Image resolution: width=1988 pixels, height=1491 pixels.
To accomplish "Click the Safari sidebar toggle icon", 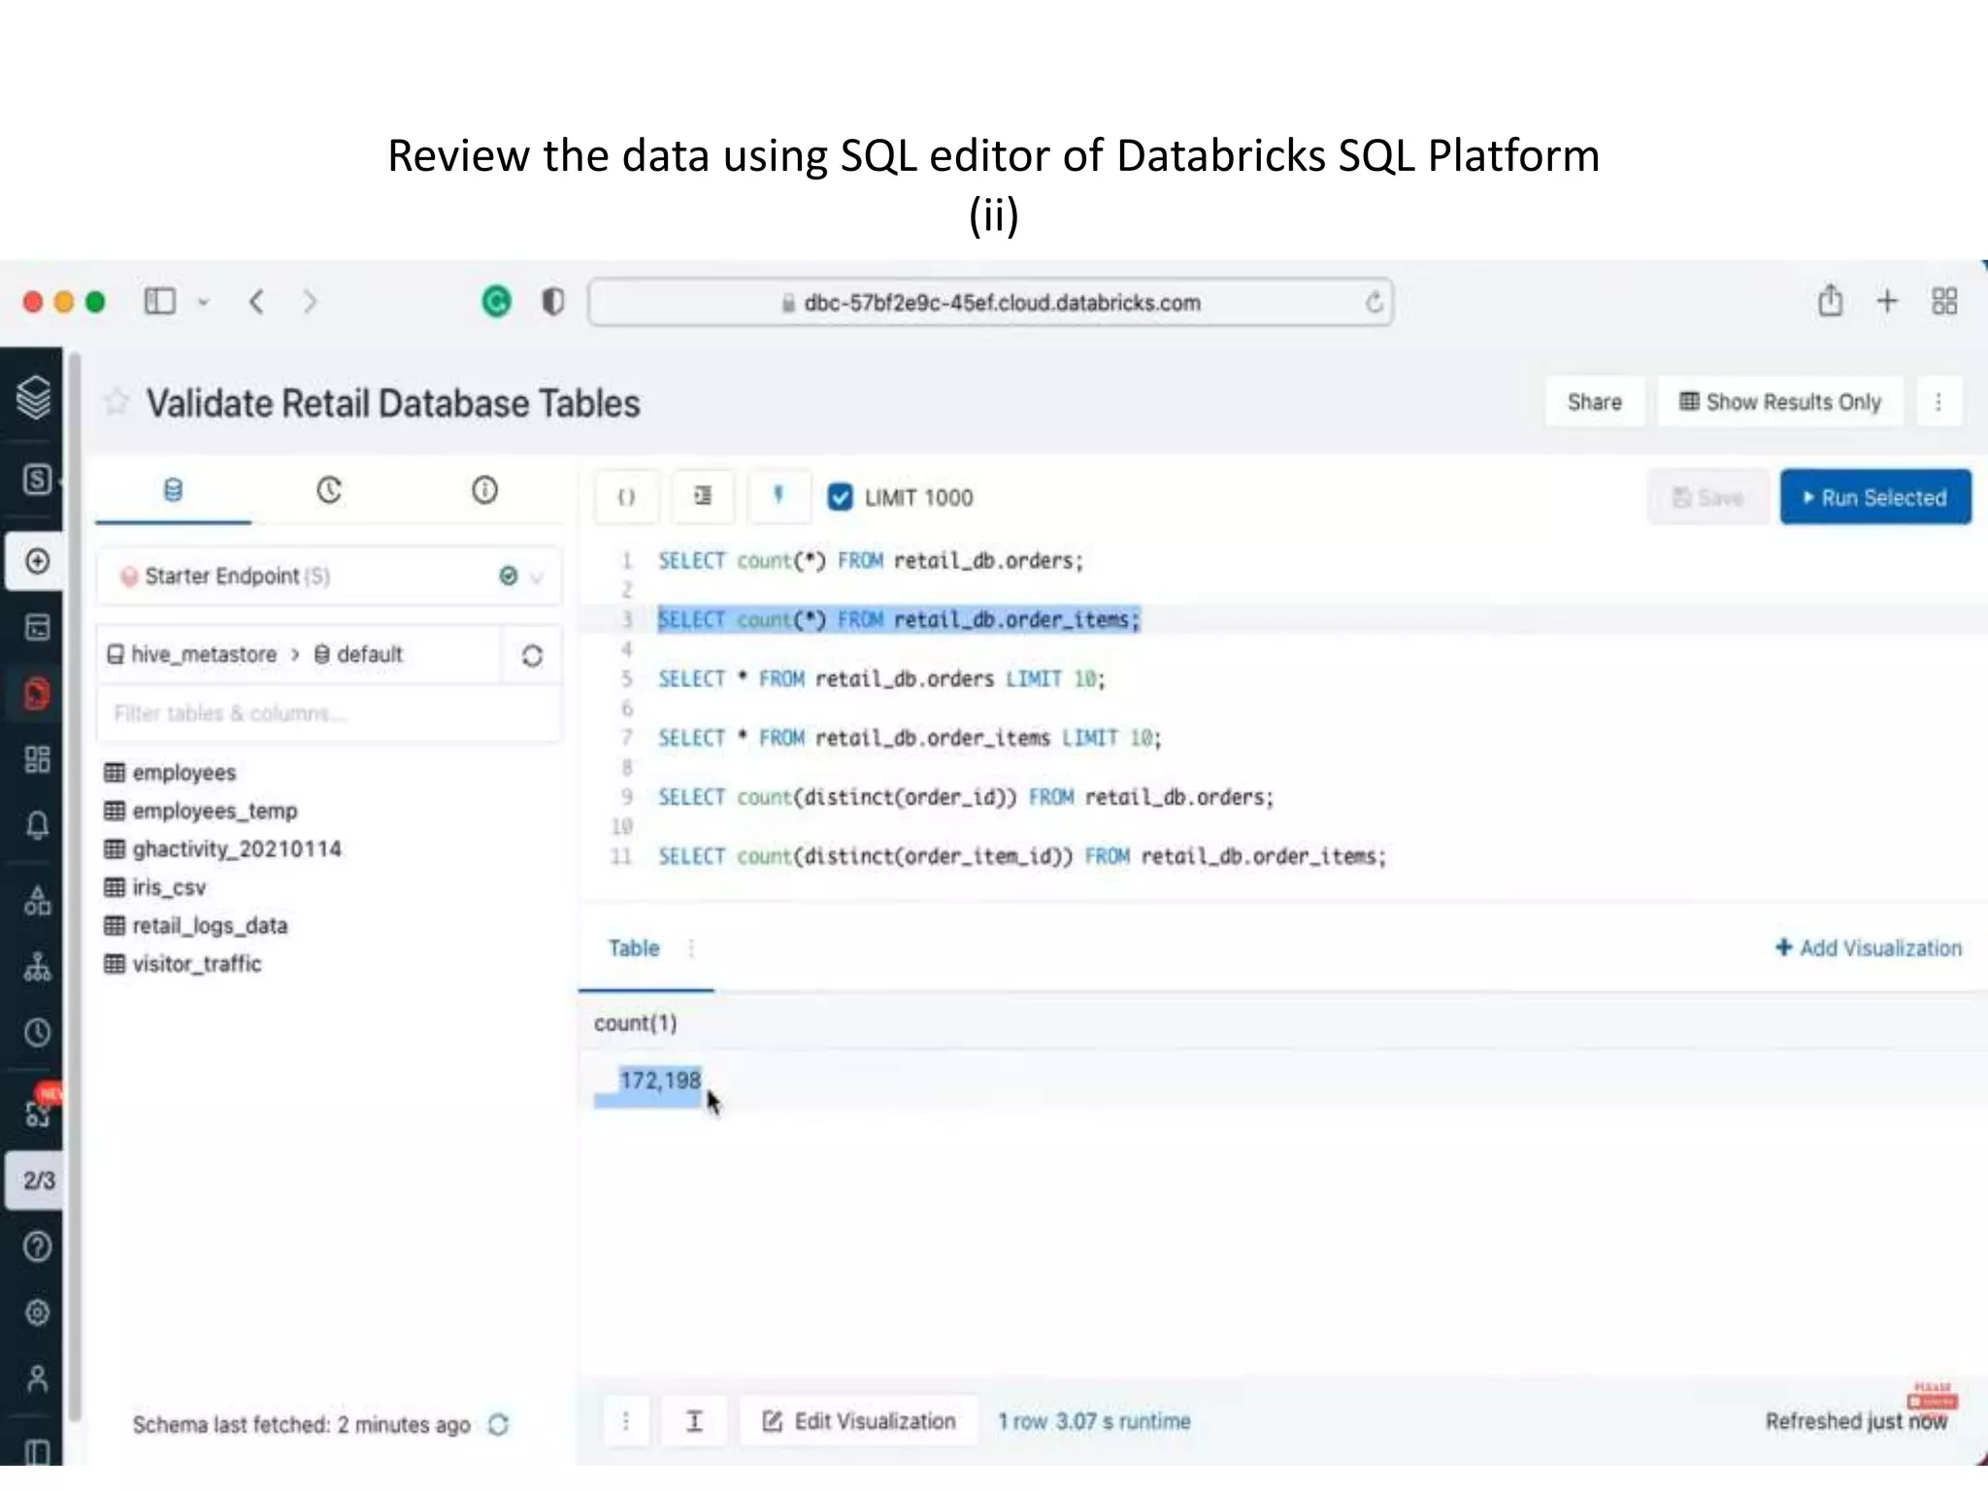I will click(160, 302).
